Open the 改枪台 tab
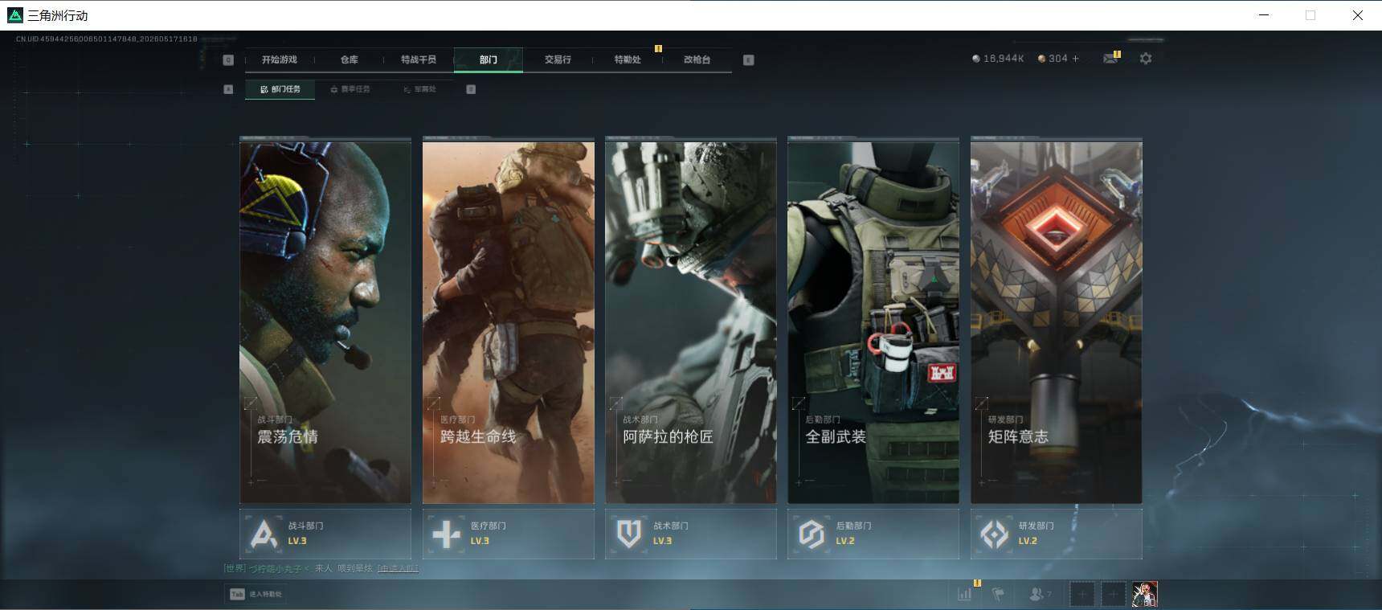This screenshot has width=1382, height=610. tap(697, 59)
